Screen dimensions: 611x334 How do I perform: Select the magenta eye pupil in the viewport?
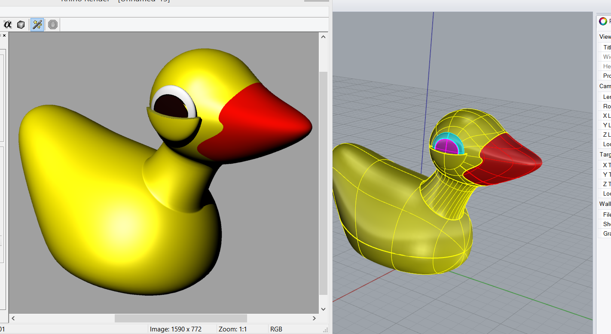[448, 147]
